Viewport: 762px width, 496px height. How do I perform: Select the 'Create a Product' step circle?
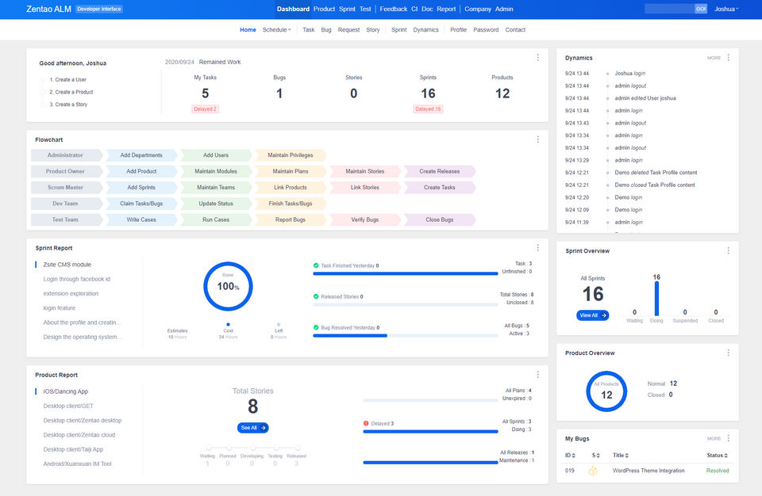point(43,92)
